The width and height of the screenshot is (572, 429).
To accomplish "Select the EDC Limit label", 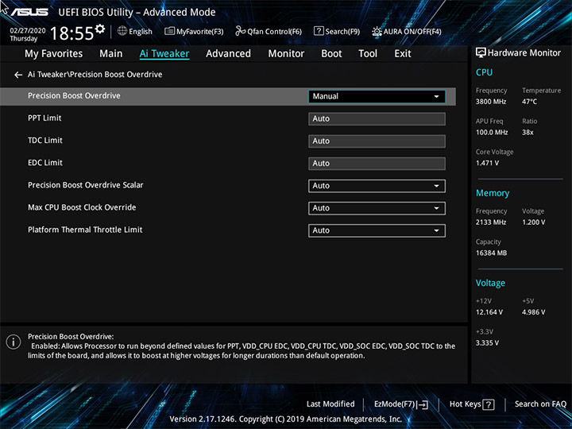I will 45,163.
